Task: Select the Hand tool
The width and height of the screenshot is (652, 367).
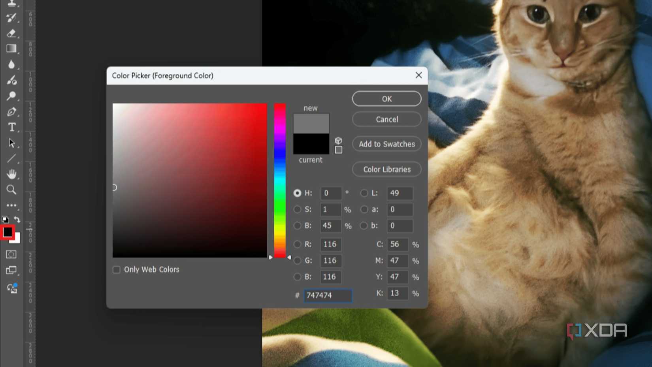Action: coord(11,174)
